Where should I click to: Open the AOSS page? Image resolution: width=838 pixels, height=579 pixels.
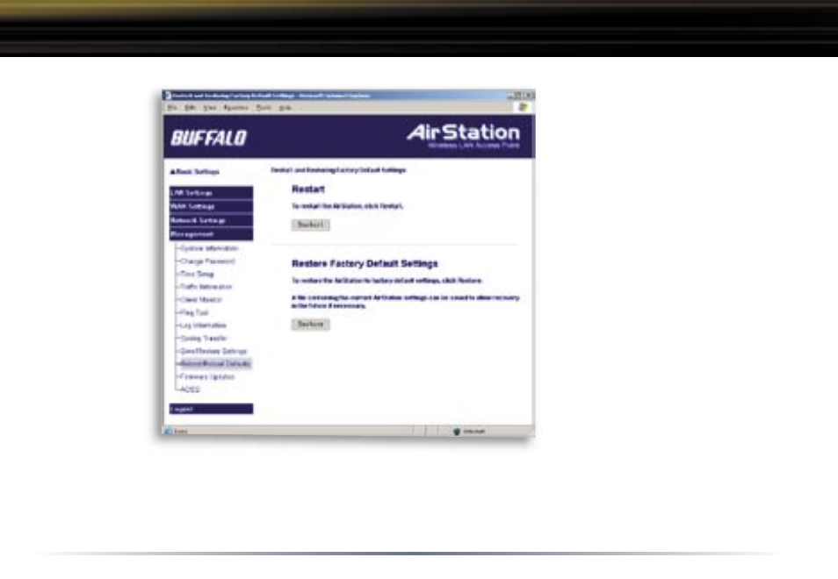pyautogui.click(x=191, y=390)
